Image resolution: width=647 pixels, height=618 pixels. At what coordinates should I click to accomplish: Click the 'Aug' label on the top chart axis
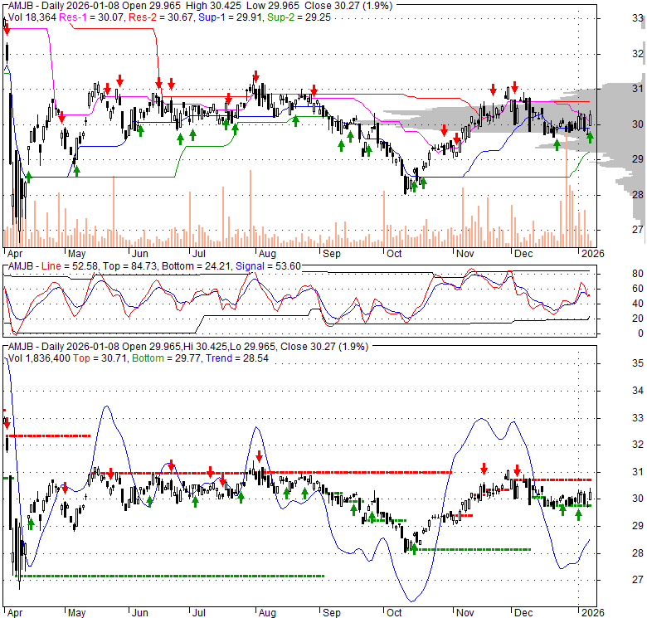[x=267, y=253]
